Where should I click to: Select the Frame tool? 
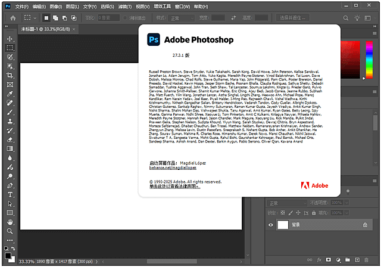tap(10, 85)
